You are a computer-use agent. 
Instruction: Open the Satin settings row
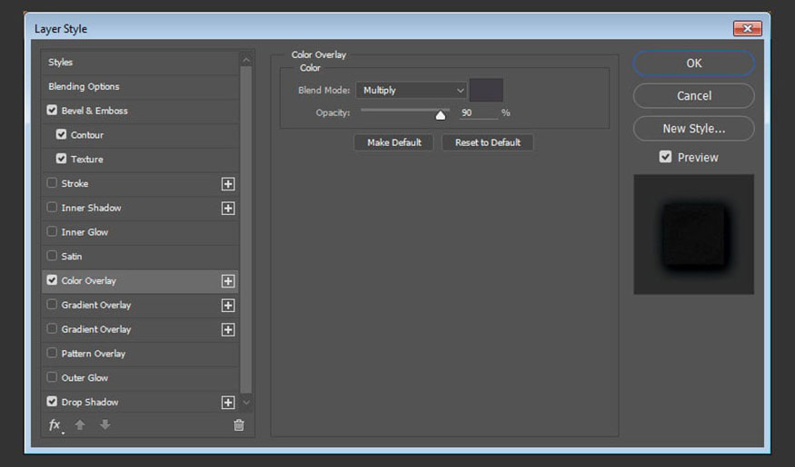click(140, 257)
